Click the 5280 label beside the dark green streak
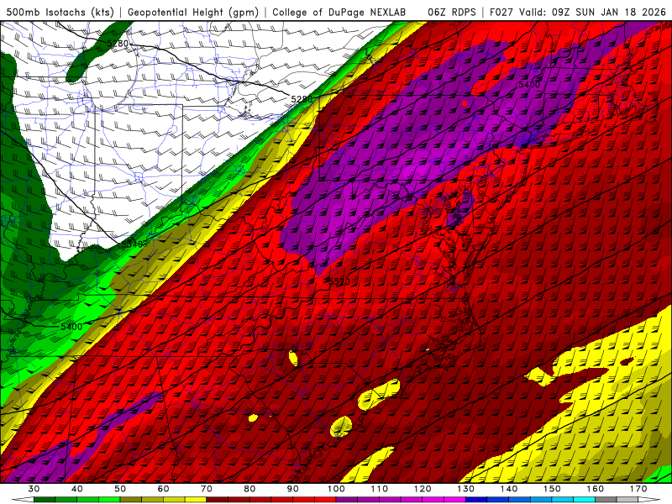Screen dimensions: 672x504 click(x=118, y=44)
